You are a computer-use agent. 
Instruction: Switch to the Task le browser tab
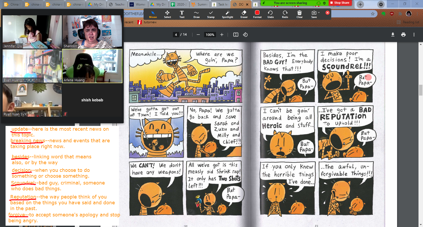(221, 4)
